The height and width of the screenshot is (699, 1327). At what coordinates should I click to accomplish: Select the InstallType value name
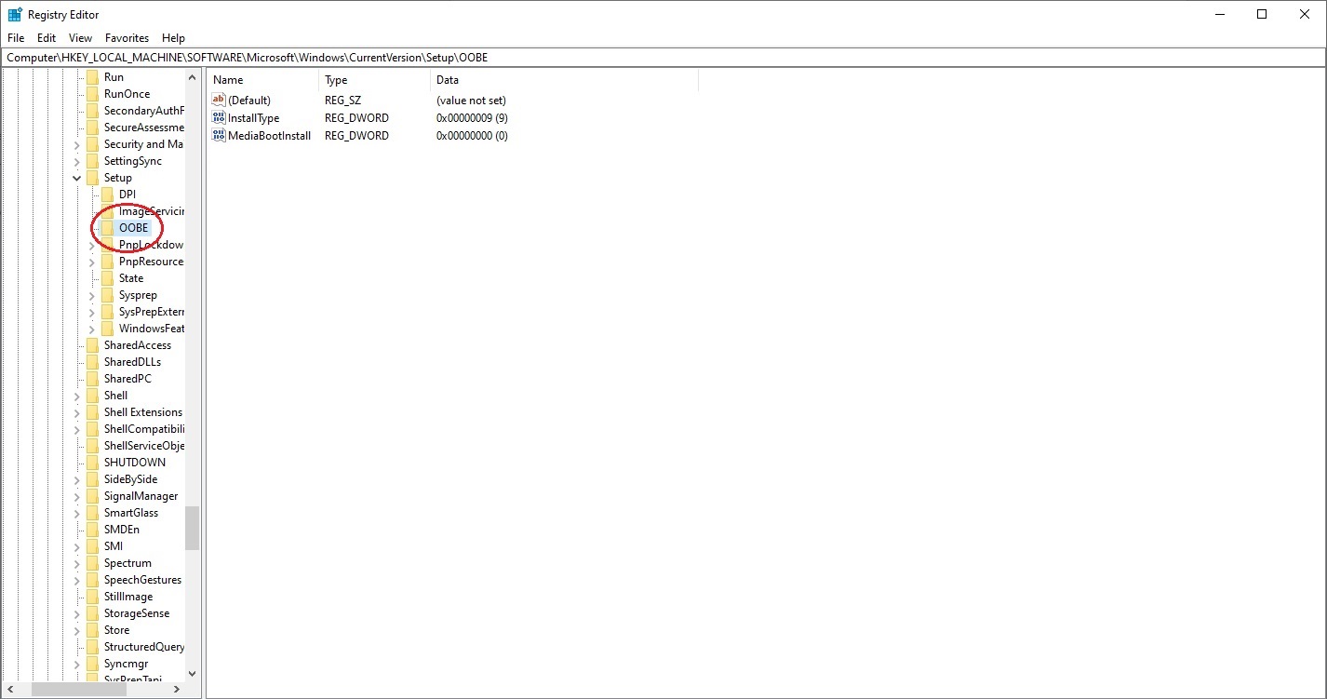click(254, 118)
